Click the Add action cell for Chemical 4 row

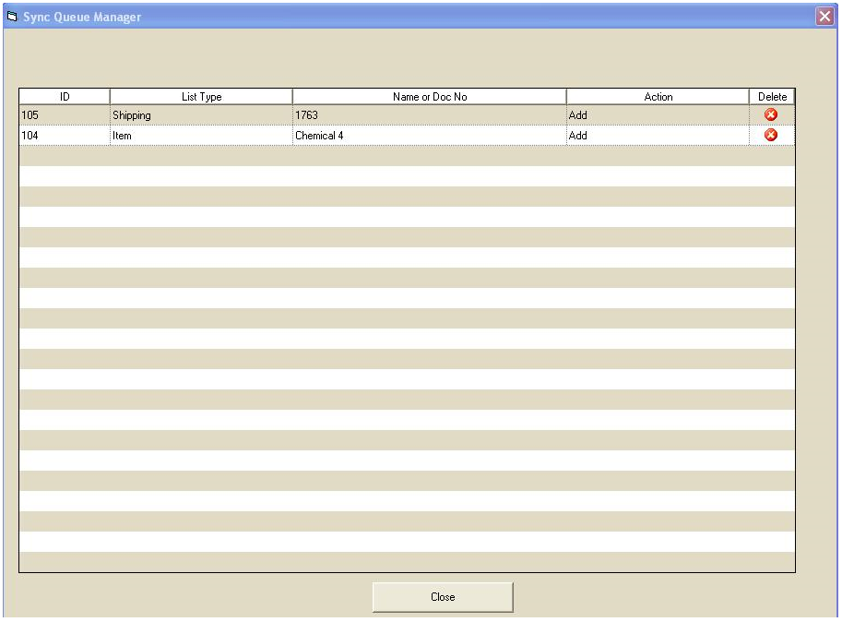pyautogui.click(x=658, y=136)
